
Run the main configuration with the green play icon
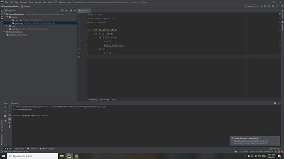(258, 6)
